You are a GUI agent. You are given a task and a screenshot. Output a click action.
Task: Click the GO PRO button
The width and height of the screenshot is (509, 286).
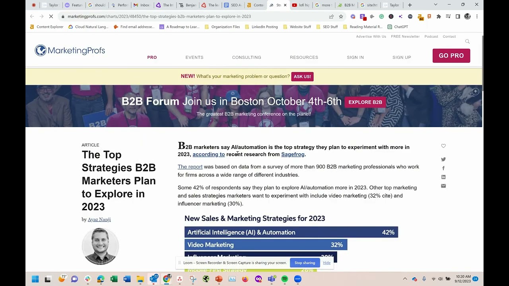(451, 56)
